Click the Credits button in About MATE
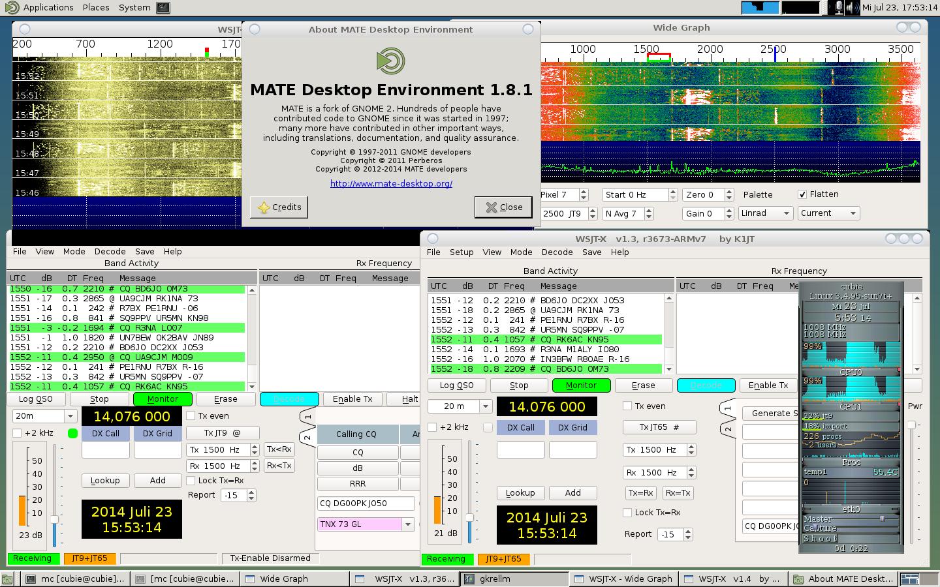940x587 pixels. (x=279, y=207)
